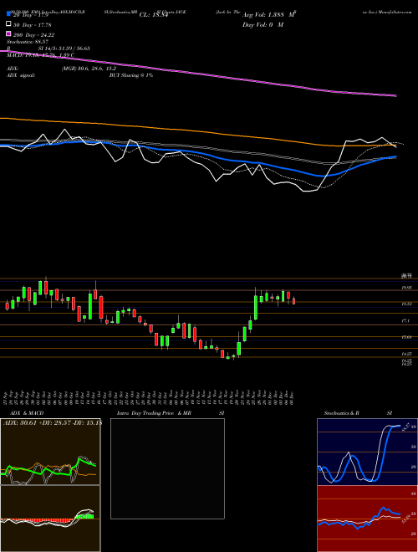This screenshot has width=418, height=552.
Task: Click the blue 20 Day legend swatch
Action: [8, 14]
